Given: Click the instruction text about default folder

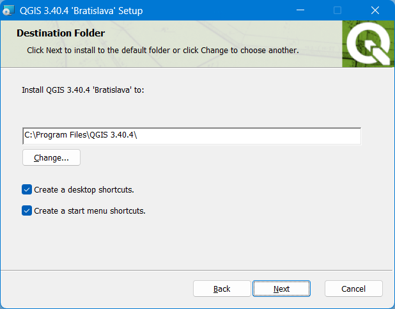Looking at the screenshot, I should coord(163,51).
